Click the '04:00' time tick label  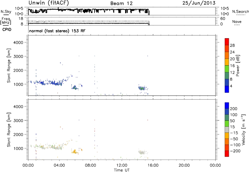59,165
